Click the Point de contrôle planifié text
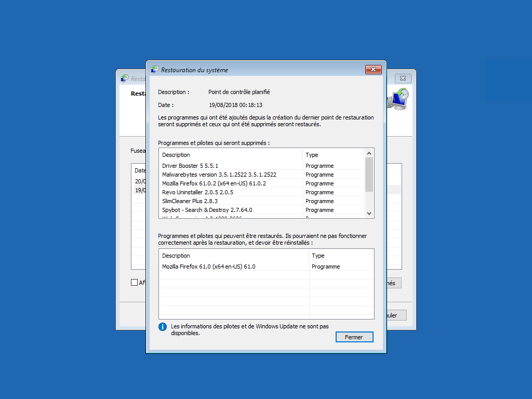The height and width of the screenshot is (399, 532). pyautogui.click(x=239, y=92)
